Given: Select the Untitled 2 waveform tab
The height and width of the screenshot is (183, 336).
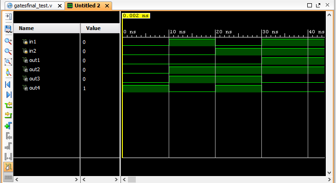Looking at the screenshot, I should coord(87,6).
